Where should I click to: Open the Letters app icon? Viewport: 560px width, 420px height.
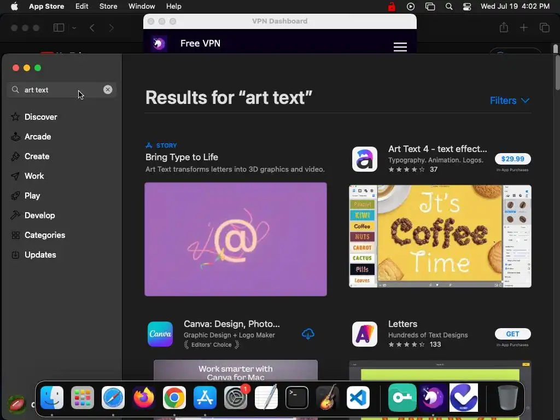point(364,334)
